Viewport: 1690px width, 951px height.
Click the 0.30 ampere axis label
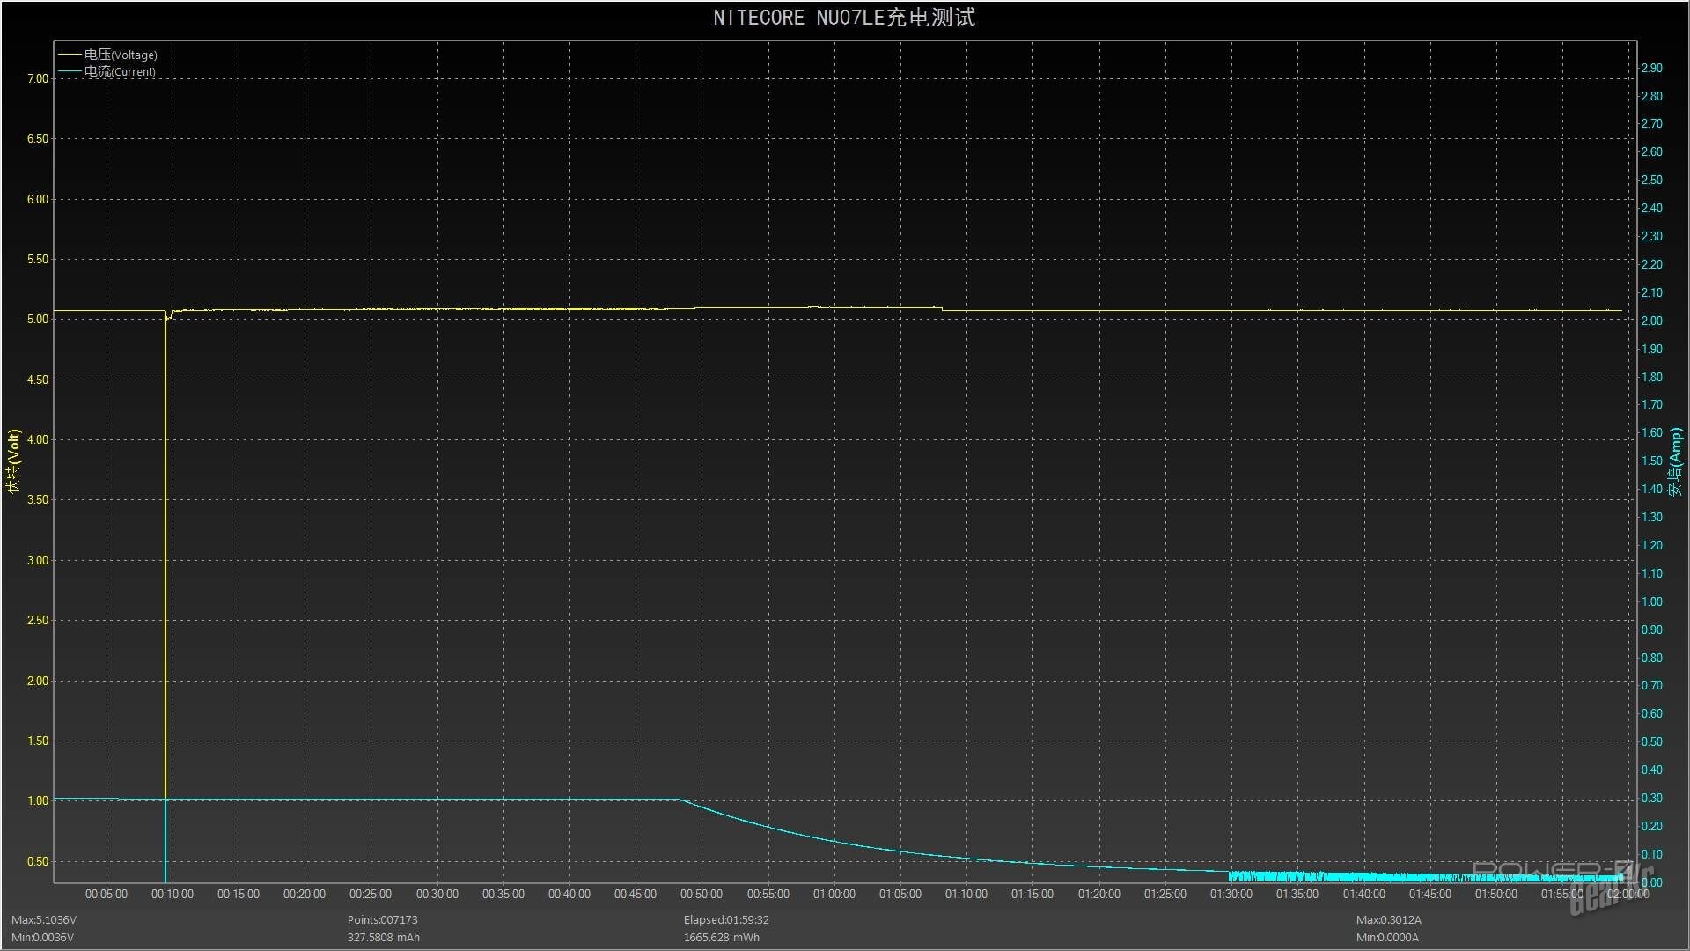1652,798
